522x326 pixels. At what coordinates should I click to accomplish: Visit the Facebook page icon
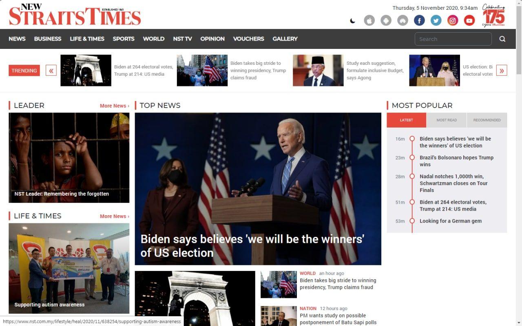coord(419,20)
